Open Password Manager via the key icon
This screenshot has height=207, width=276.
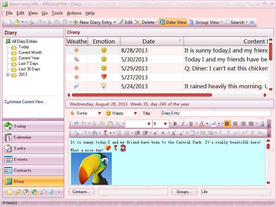click(x=18, y=192)
